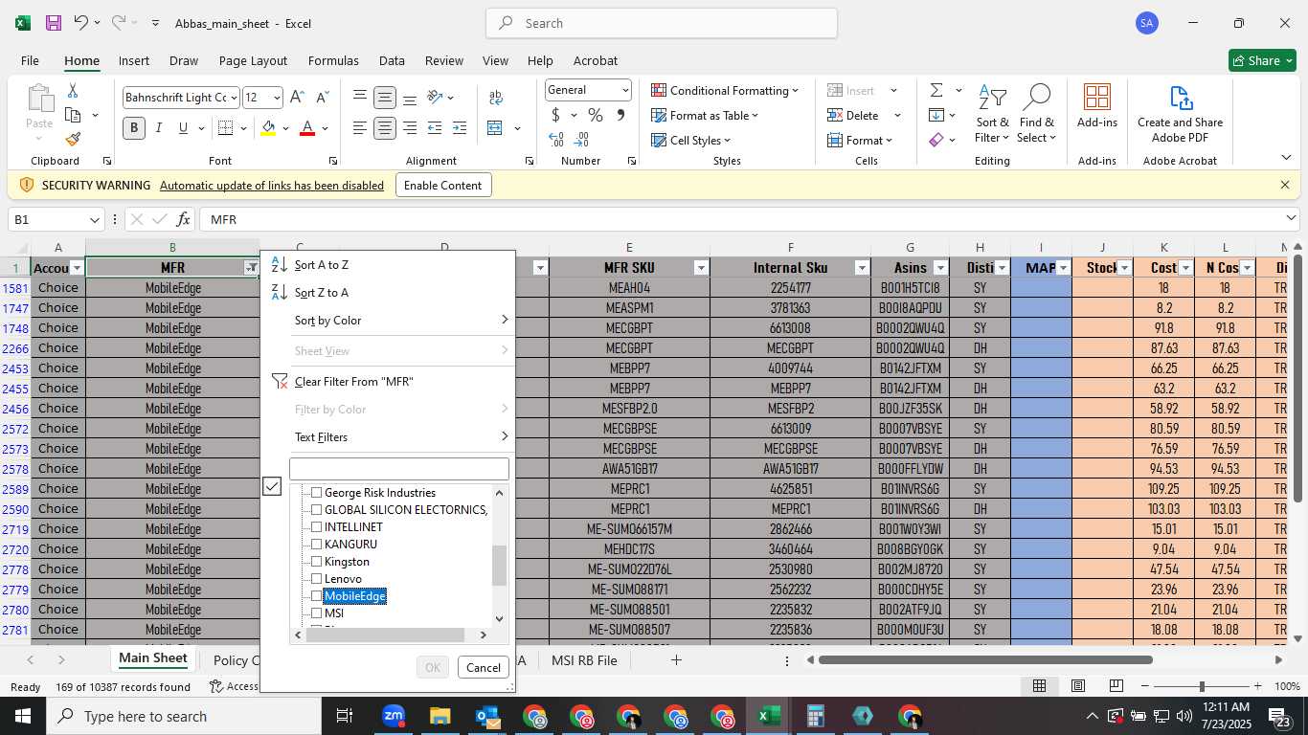
Task: Save the workbook with the floppy icon
Action: point(54,23)
